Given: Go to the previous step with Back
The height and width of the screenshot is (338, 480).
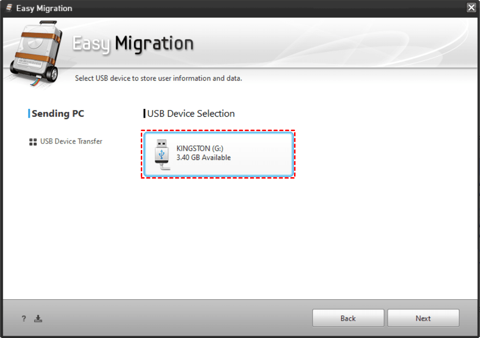Looking at the screenshot, I should tap(348, 318).
